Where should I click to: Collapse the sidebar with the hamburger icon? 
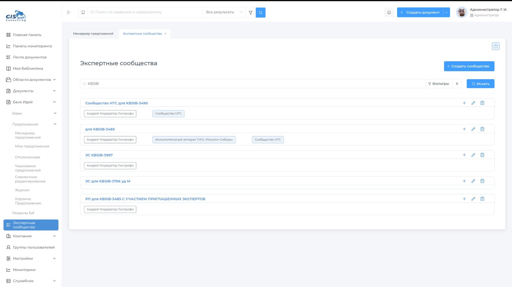pos(68,12)
